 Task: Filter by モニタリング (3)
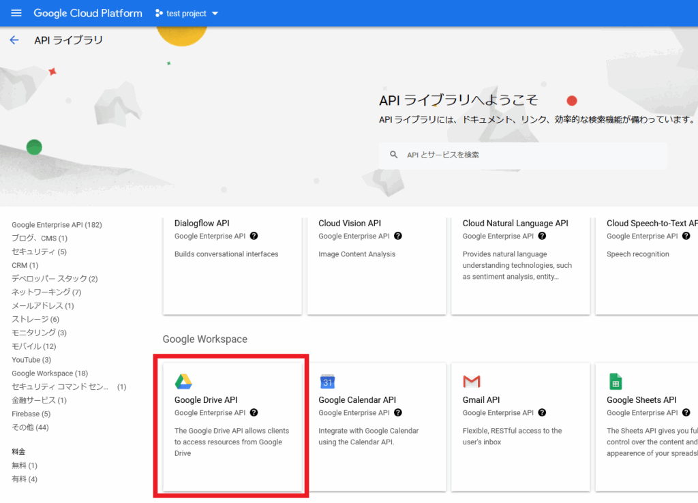point(39,333)
